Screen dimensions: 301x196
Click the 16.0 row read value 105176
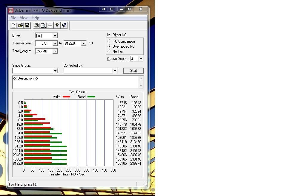coord(136,125)
